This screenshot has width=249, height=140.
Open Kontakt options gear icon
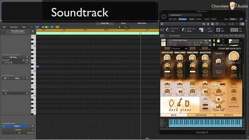coord(208,24)
